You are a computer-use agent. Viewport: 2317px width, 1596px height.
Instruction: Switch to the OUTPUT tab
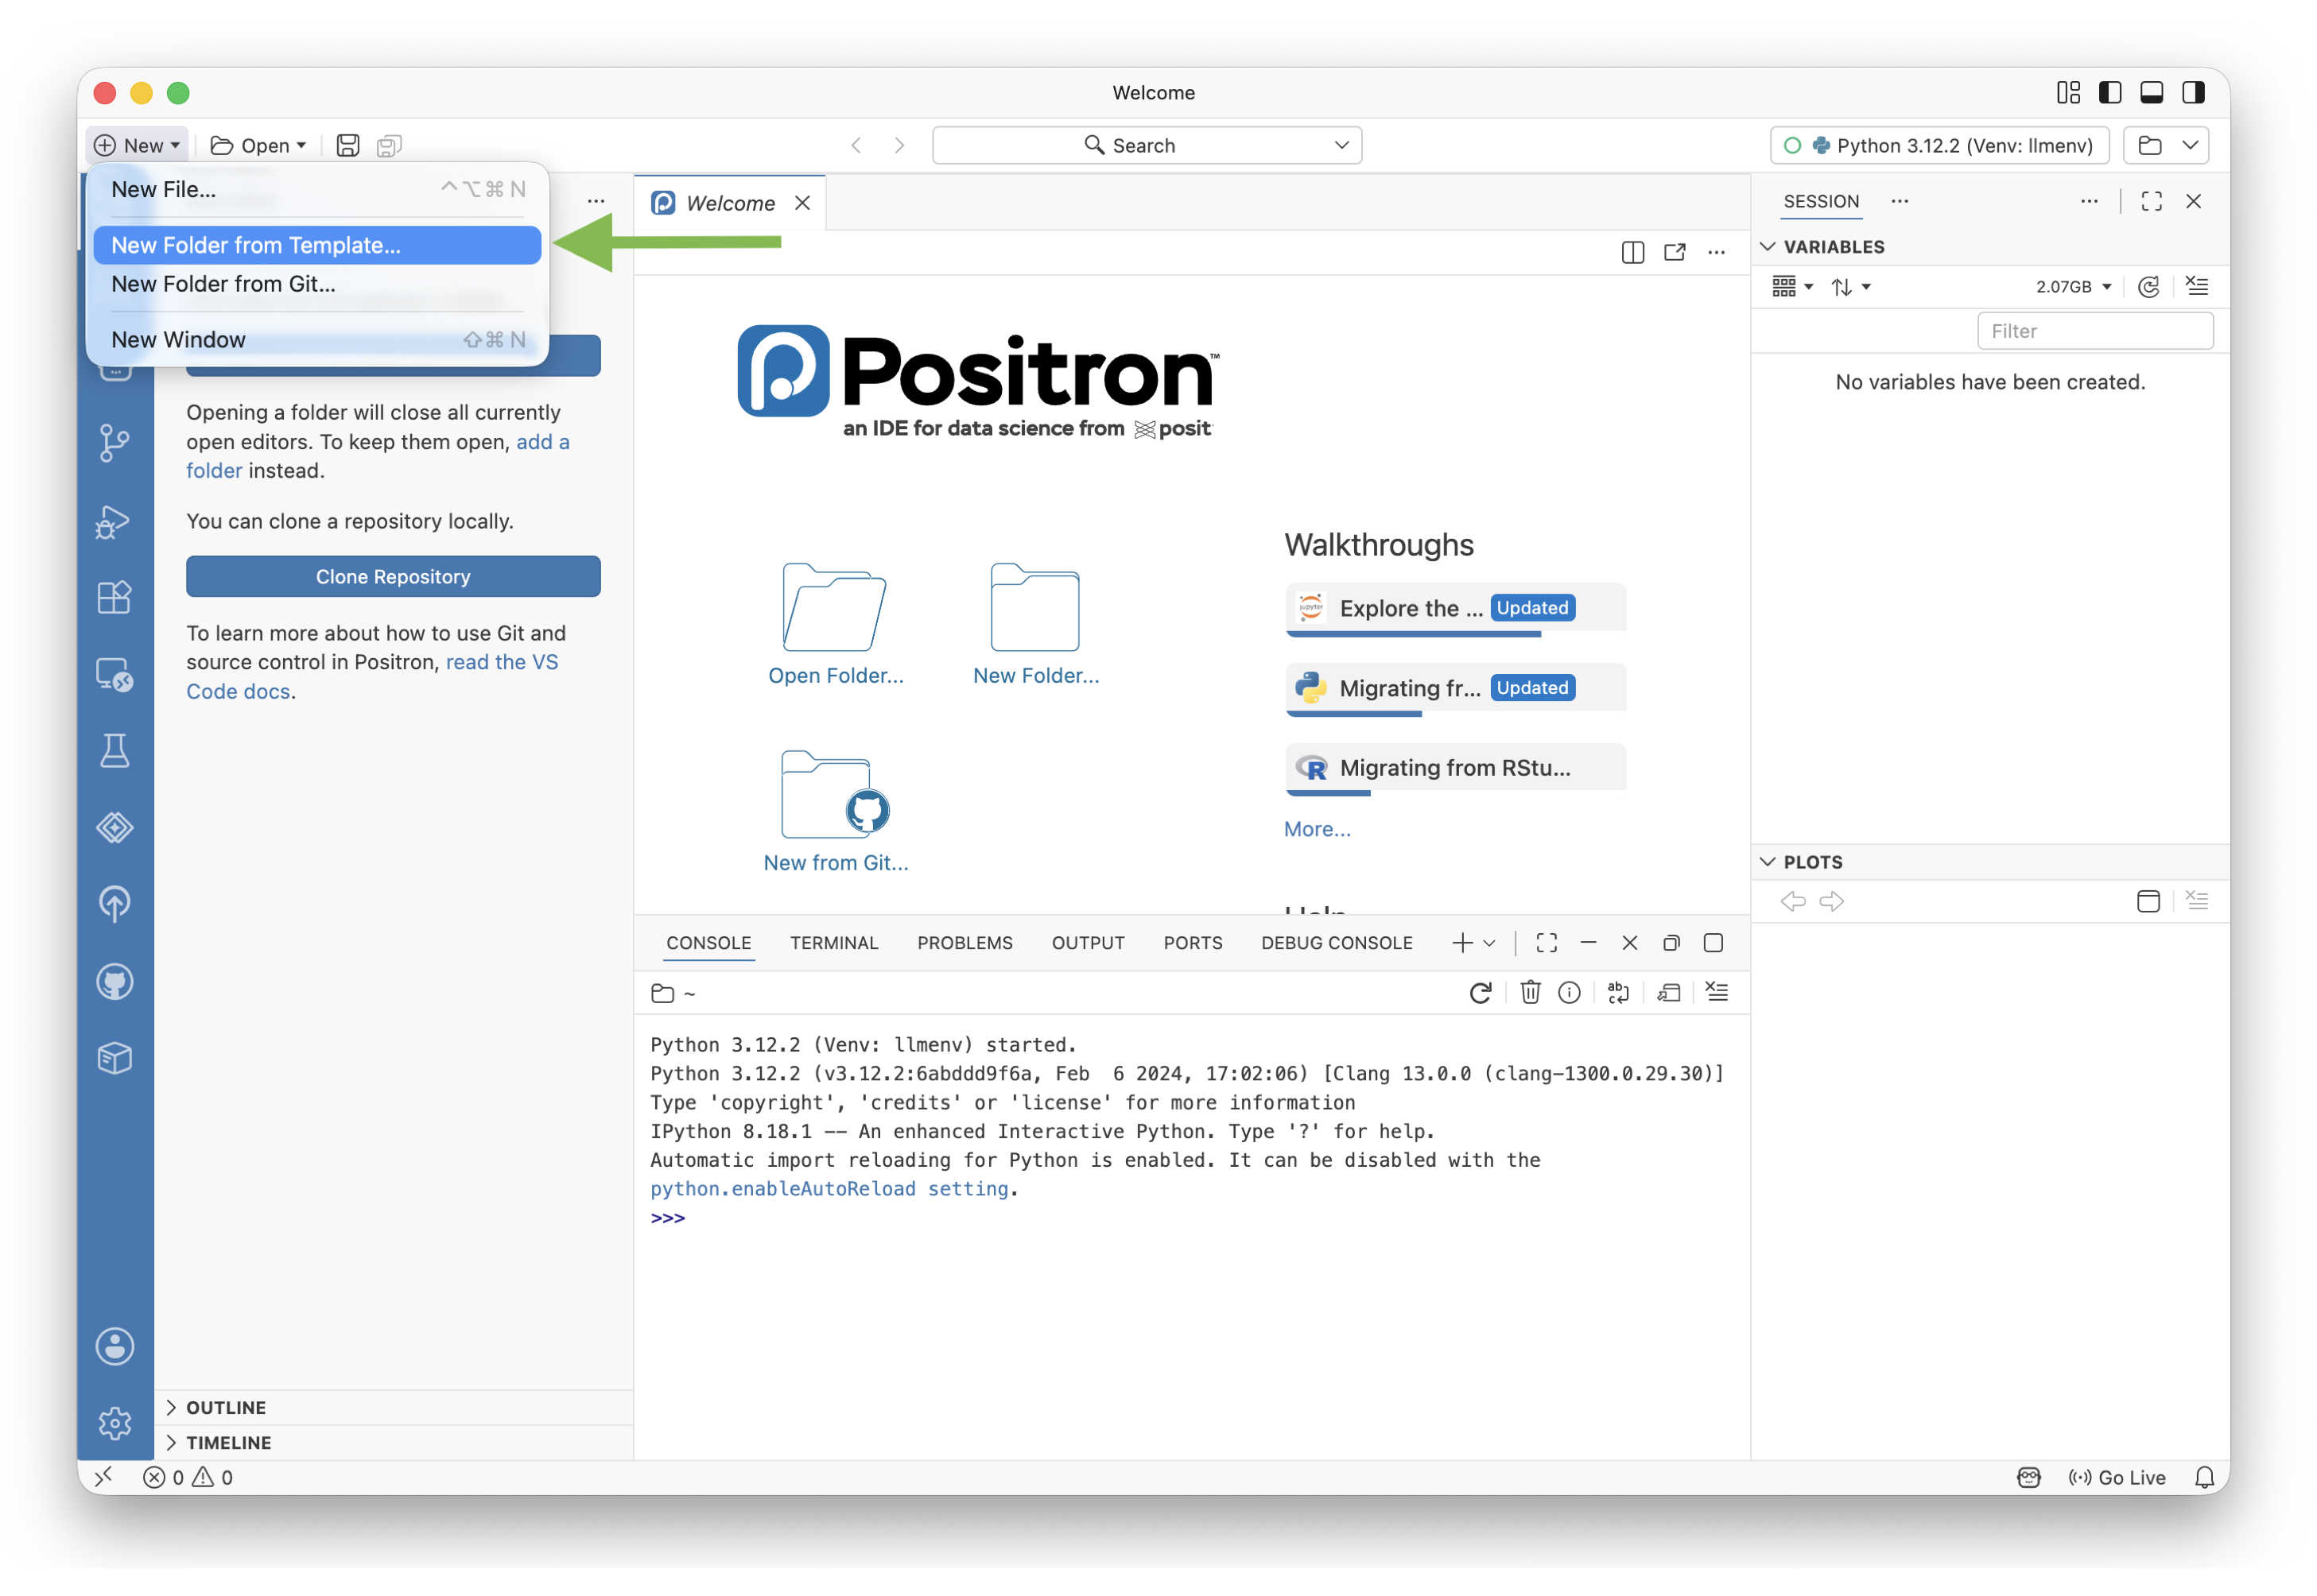tap(1088, 943)
